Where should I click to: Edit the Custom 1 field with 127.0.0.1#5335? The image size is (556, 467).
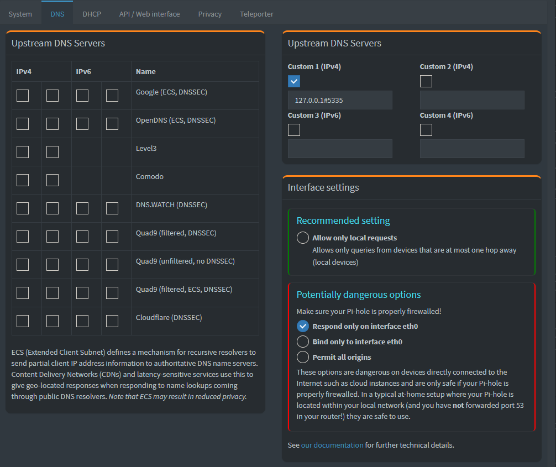(340, 100)
